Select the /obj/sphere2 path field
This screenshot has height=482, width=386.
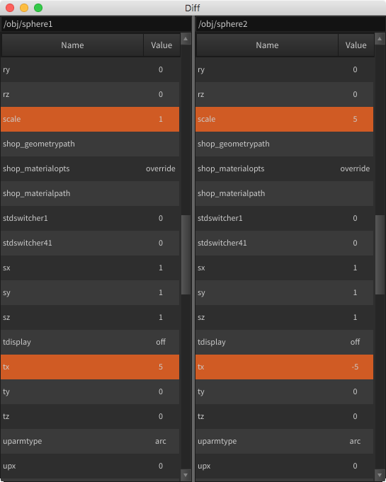(290, 24)
